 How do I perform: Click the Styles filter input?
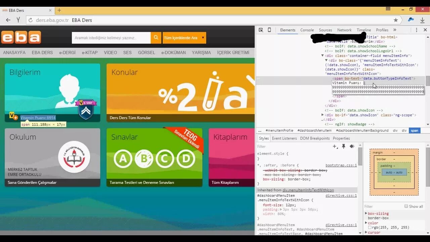pyautogui.click(x=294, y=147)
